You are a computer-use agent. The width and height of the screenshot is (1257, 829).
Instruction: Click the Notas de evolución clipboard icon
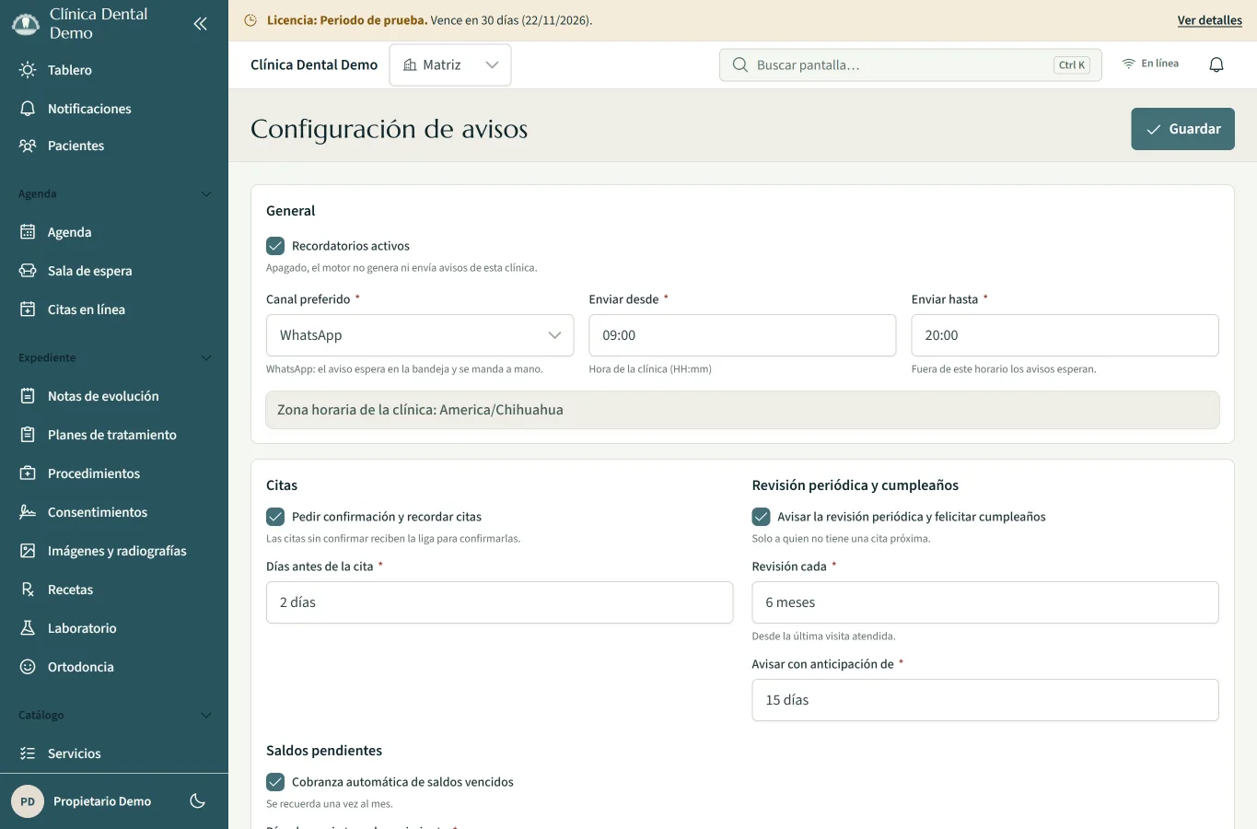(28, 396)
